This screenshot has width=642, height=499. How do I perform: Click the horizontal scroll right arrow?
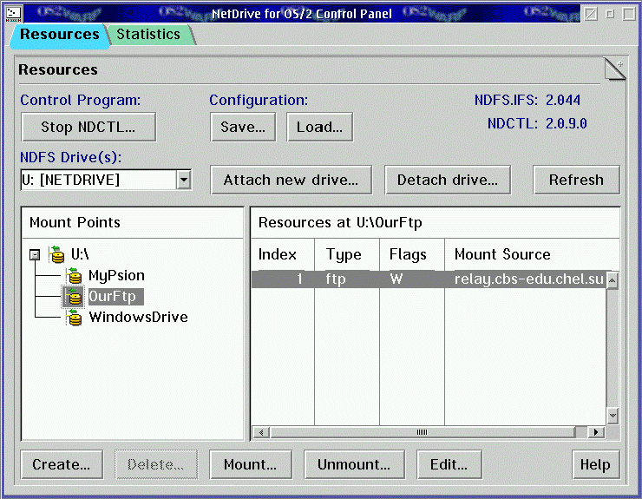pyautogui.click(x=596, y=432)
